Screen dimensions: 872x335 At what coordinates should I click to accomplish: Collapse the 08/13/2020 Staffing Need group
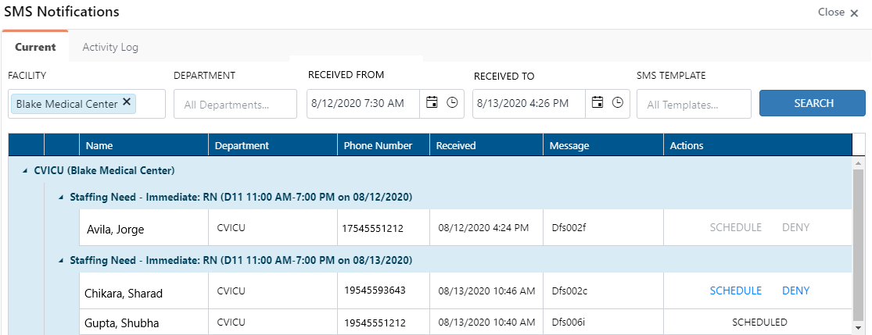pyautogui.click(x=61, y=260)
